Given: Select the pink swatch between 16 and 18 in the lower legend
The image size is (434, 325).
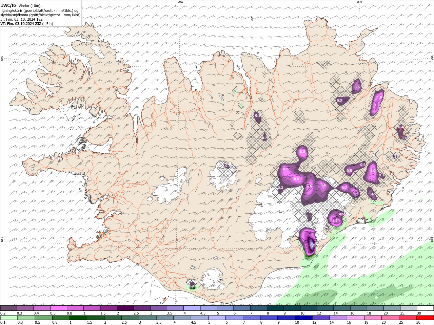Looking at the screenshot, I should pos(356,318).
